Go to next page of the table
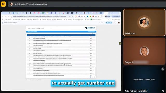The width and height of the screenshot is (166, 93). tap(94, 77)
